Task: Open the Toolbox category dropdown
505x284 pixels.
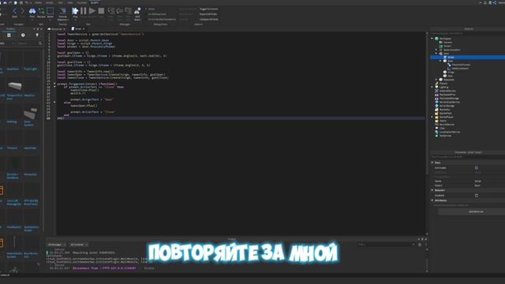Action: (6, 43)
